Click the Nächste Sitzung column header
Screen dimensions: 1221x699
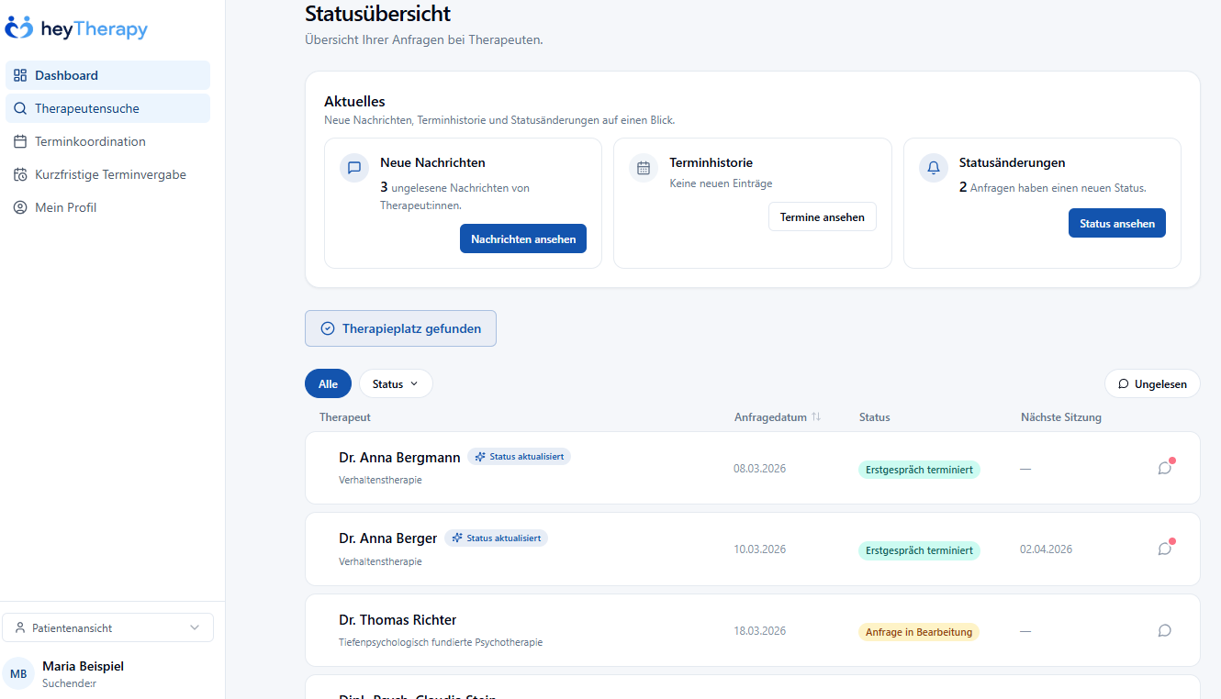click(x=1061, y=416)
